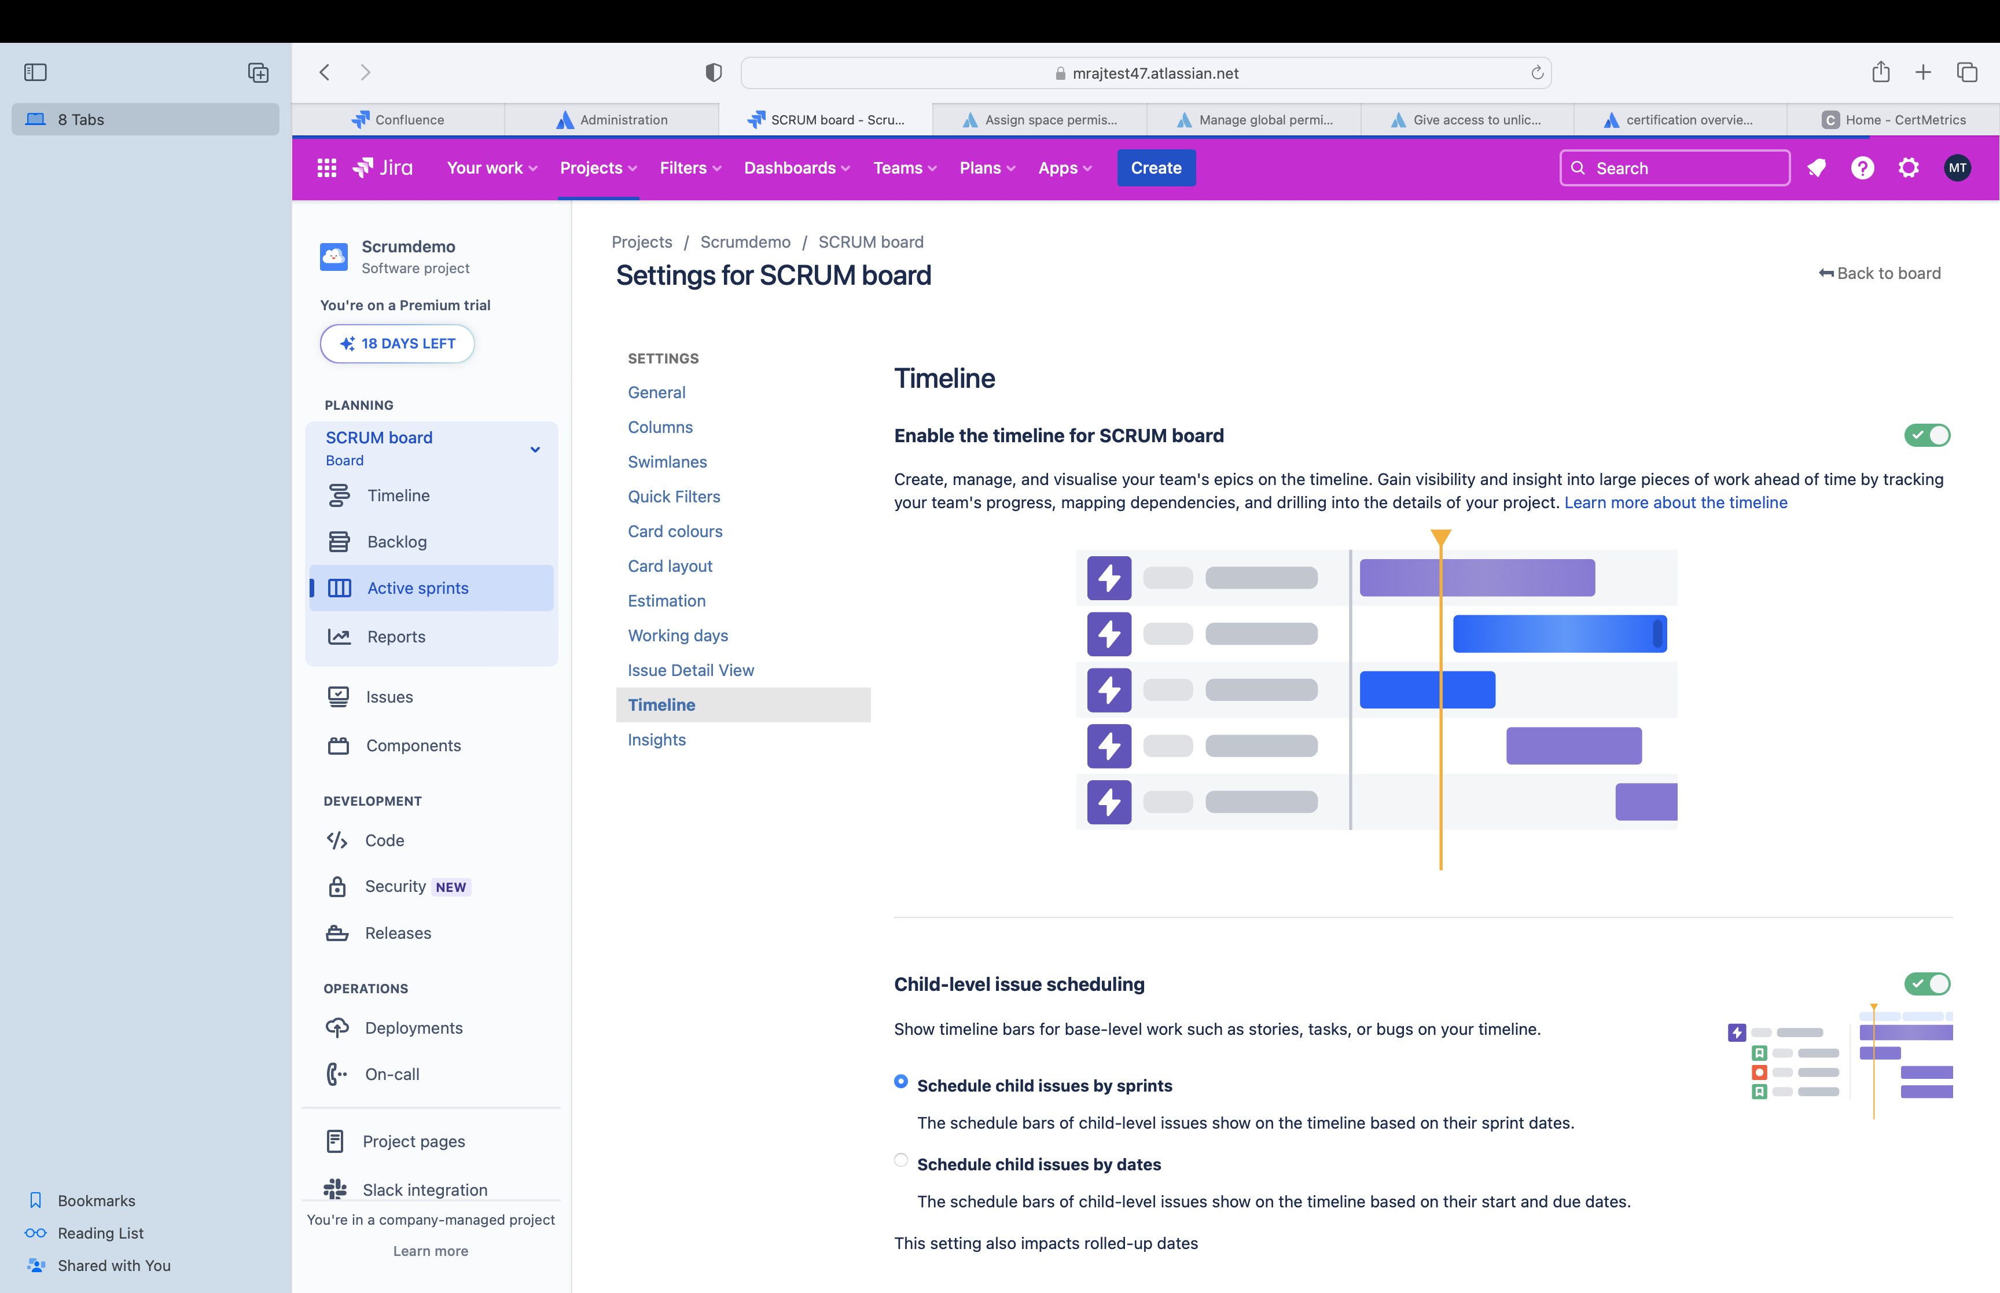Screen dimensions: 2000x1293
Task: Open Slack integration settings
Action: click(x=425, y=1190)
